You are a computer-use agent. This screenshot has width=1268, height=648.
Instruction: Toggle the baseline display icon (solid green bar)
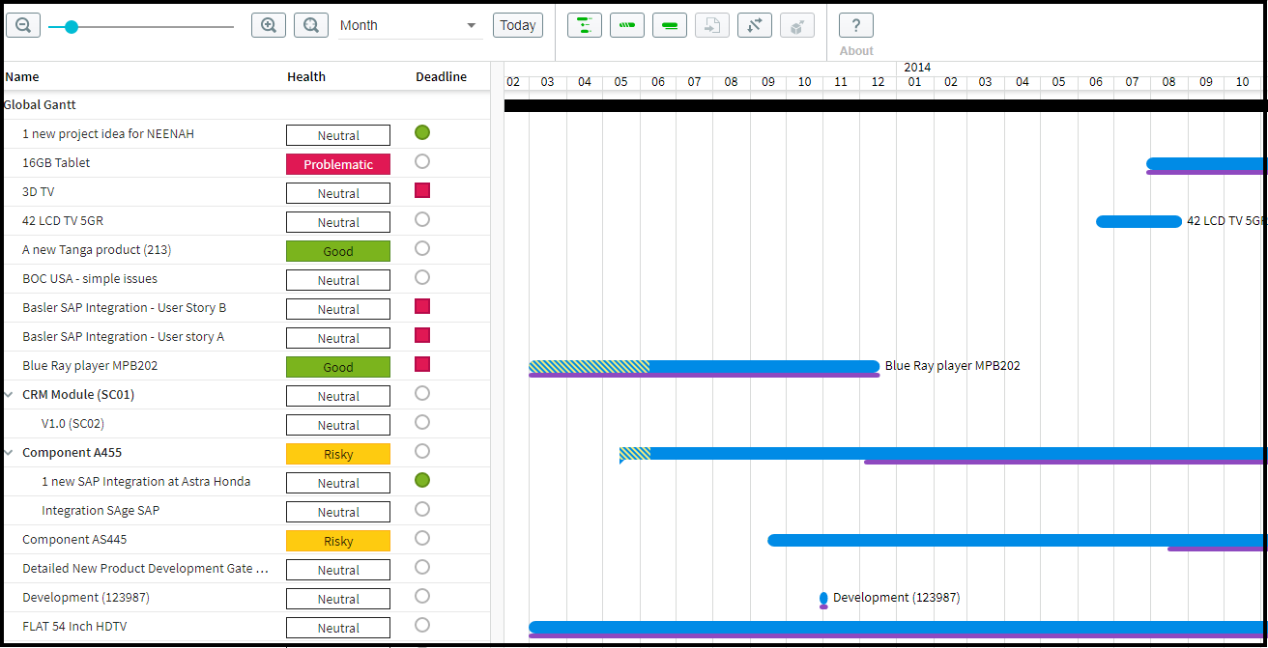point(669,24)
